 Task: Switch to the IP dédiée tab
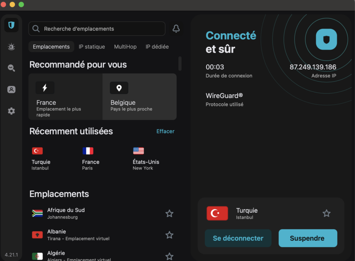coord(157,47)
